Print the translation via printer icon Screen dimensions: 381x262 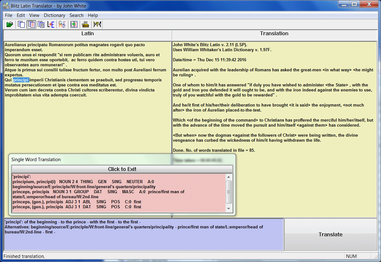85,24
